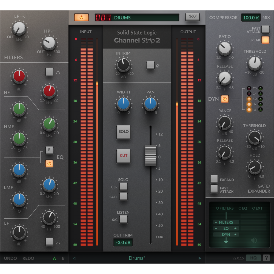The image size is (274, 274).
Task: Toggle the PEAK mode switch
Action: [x=265, y=40]
